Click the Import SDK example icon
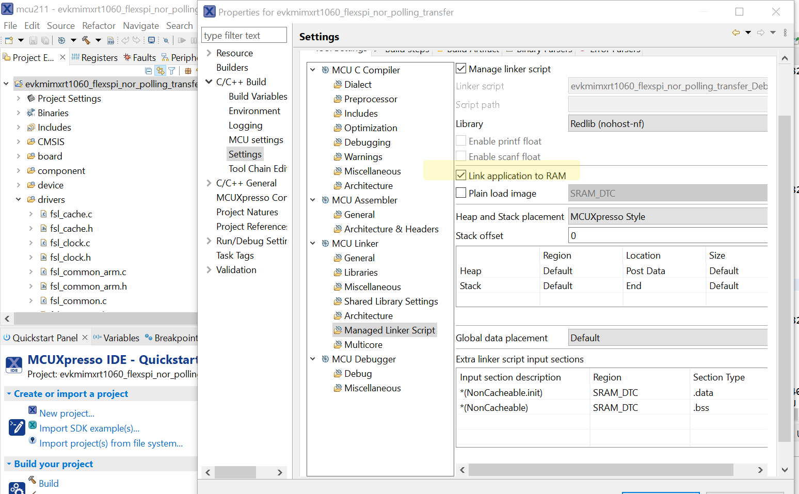Screen dimensions: 799x494 click(33, 425)
